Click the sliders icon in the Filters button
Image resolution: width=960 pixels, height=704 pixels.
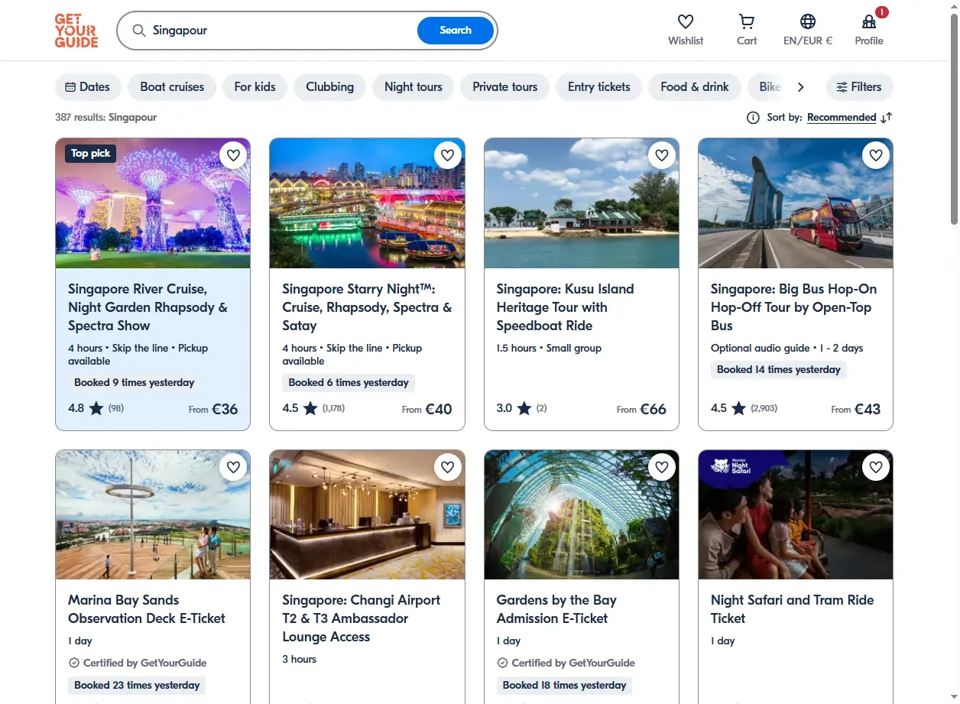tap(842, 87)
